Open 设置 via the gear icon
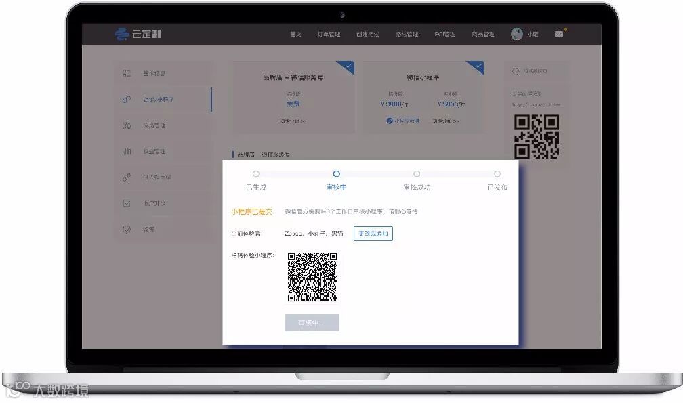This screenshot has height=403, width=683. (x=127, y=229)
